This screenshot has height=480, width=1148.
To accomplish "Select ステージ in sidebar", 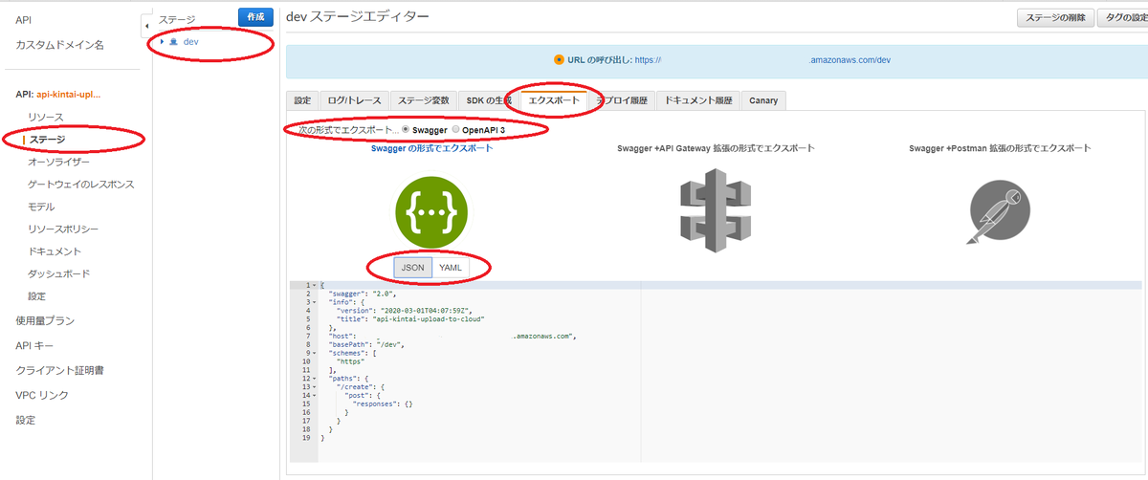I will coord(48,140).
